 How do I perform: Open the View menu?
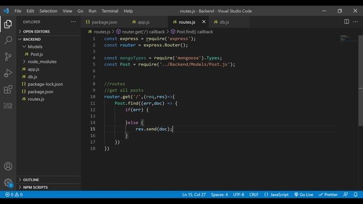pos(67,11)
